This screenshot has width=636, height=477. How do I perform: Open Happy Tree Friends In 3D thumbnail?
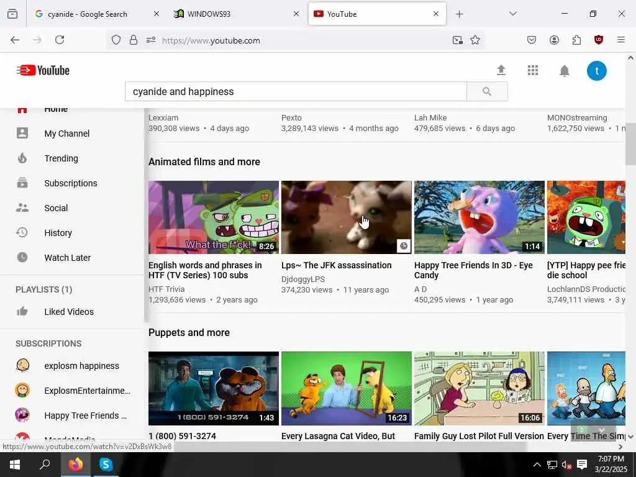479,217
